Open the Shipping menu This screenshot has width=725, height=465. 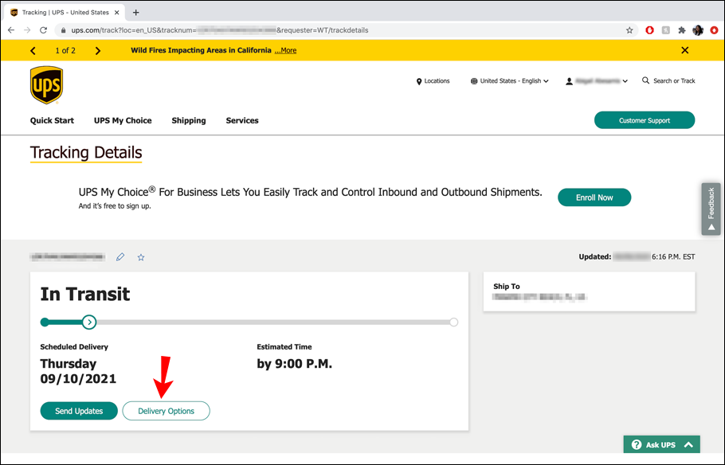(x=189, y=121)
